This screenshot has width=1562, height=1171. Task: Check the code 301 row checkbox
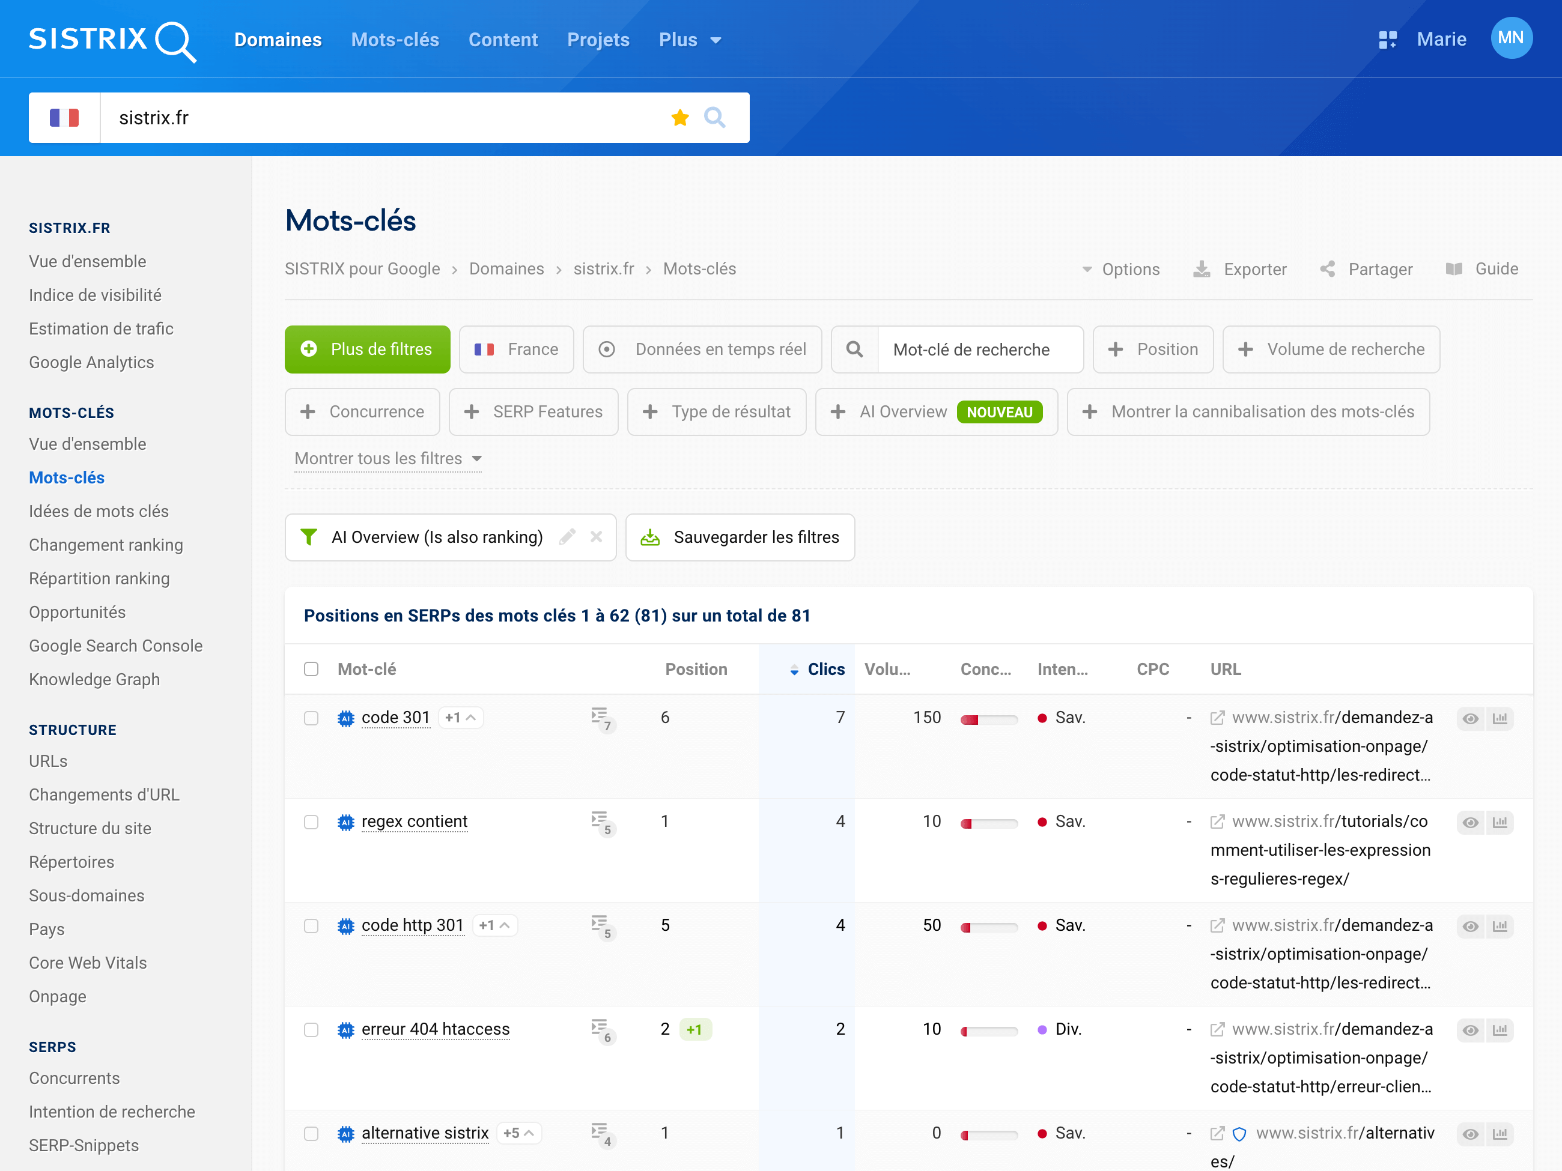click(x=311, y=718)
